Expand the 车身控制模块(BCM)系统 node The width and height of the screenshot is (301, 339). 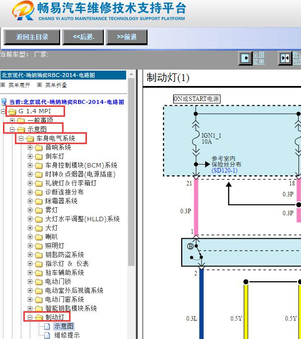(x=30, y=166)
